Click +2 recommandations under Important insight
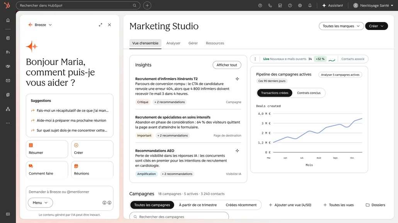Viewport: 398px width, 223px height. (173, 136)
